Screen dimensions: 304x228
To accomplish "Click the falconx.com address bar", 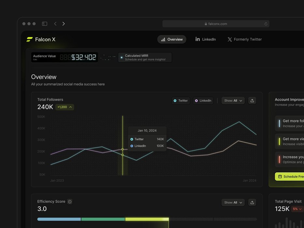I will (x=216, y=24).
